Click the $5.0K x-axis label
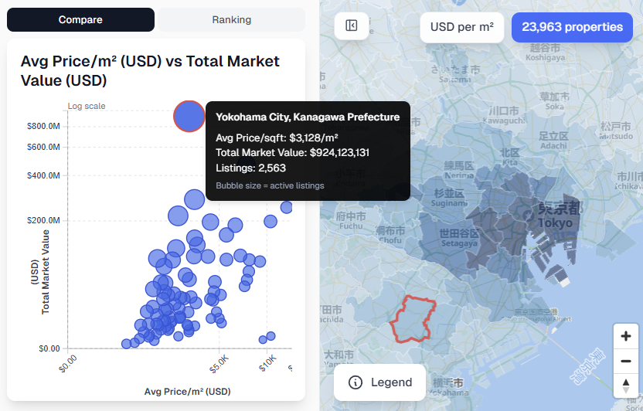The image size is (643, 411). [219, 365]
